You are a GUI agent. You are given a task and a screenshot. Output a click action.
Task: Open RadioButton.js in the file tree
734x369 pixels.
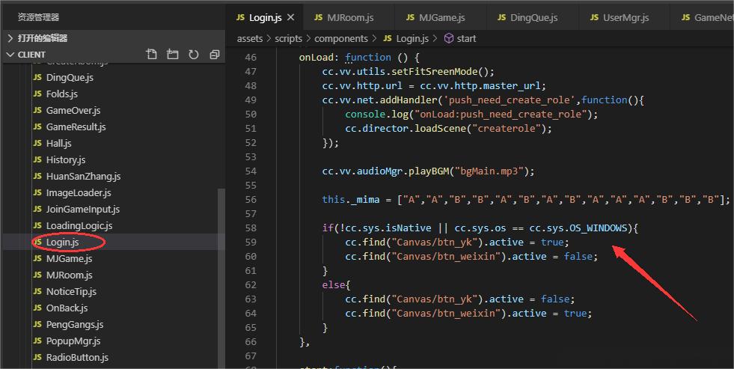click(x=77, y=357)
